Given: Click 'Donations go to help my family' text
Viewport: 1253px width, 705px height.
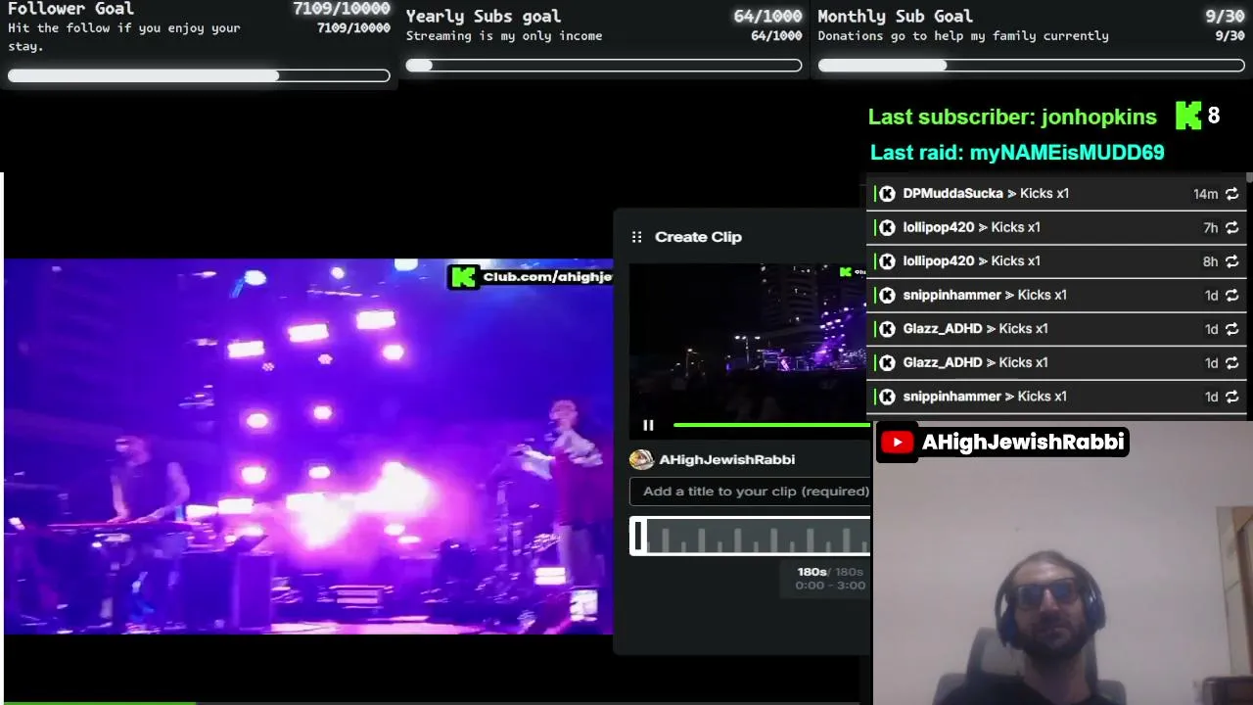Looking at the screenshot, I should click(x=963, y=36).
